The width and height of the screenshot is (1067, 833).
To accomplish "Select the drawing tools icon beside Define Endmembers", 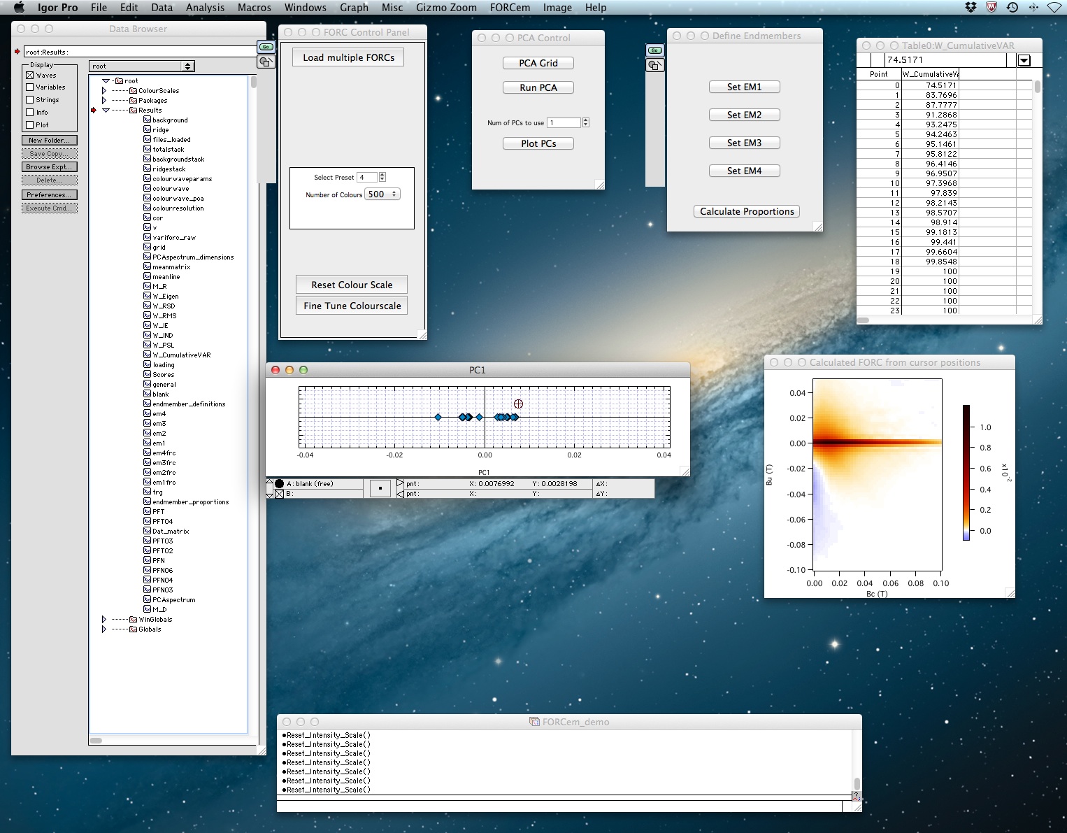I will coord(654,65).
